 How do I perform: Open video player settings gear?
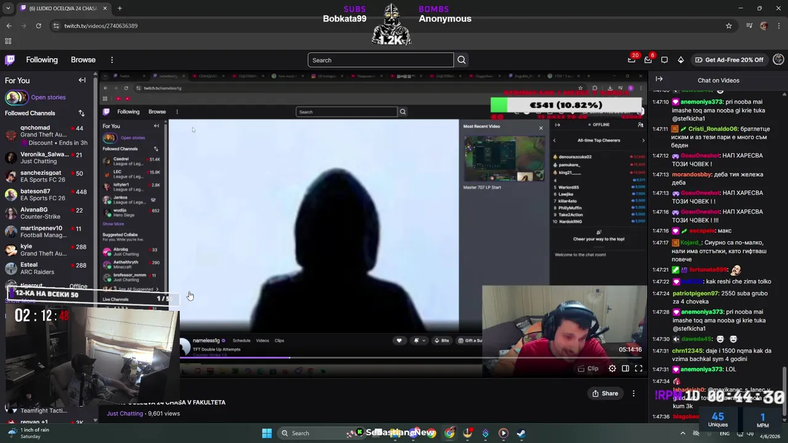pos(612,369)
